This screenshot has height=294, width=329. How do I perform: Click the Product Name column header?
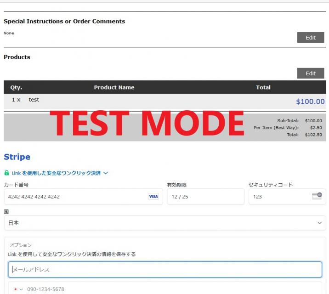(x=114, y=87)
